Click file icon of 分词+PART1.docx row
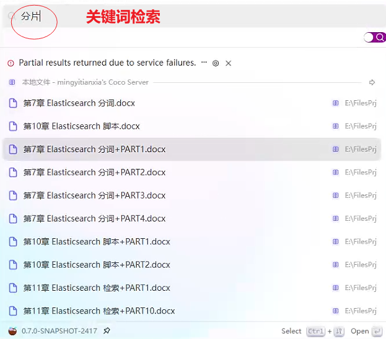This screenshot has height=339, width=386. (x=13, y=149)
